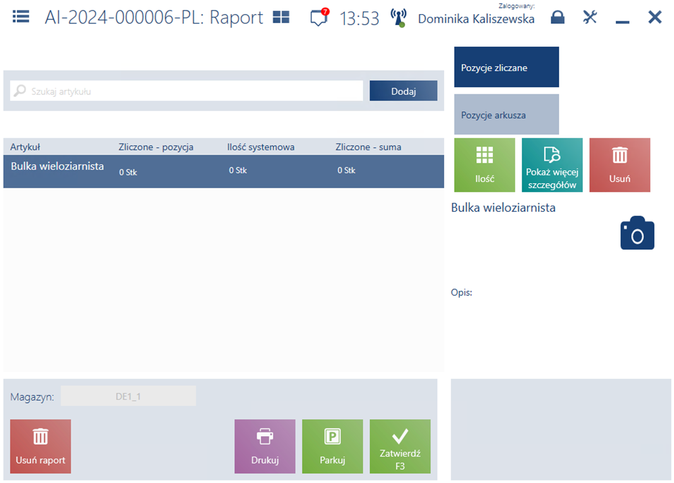Switch to Pozycje arkusza tab
This screenshot has height=483, width=674.
pos(506,114)
